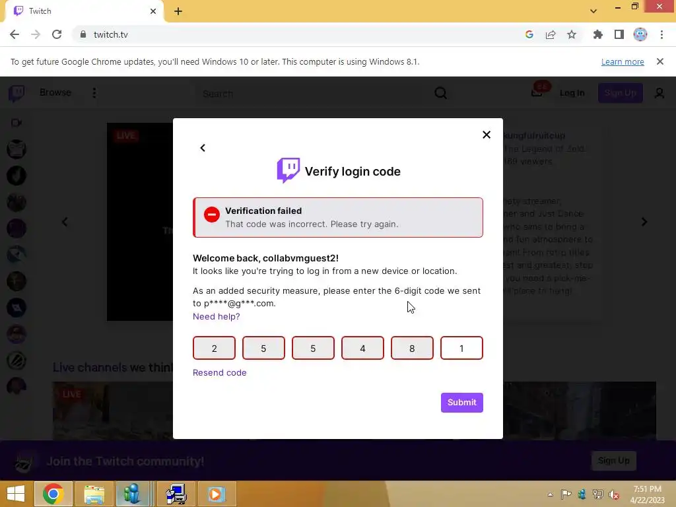Click the second sidebar channel avatar
Viewport: 676px width, 507px height.
pos(17,176)
